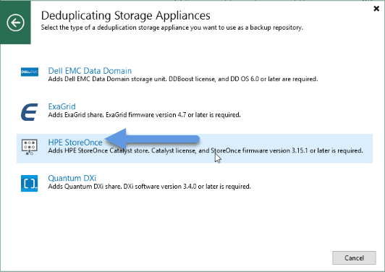
Task: Click Dell EMC description mentioning DDBoost license
Action: click(183, 79)
